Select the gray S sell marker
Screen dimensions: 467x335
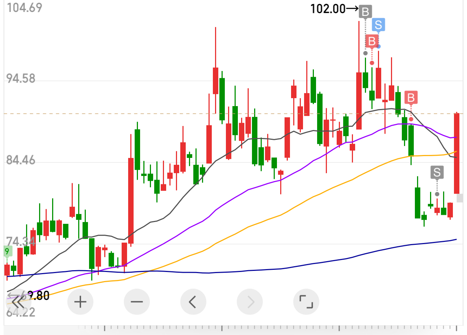pyautogui.click(x=437, y=172)
